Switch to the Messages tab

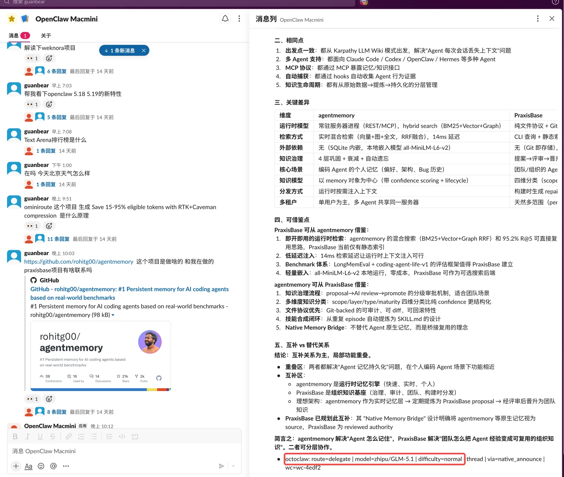pos(19,36)
